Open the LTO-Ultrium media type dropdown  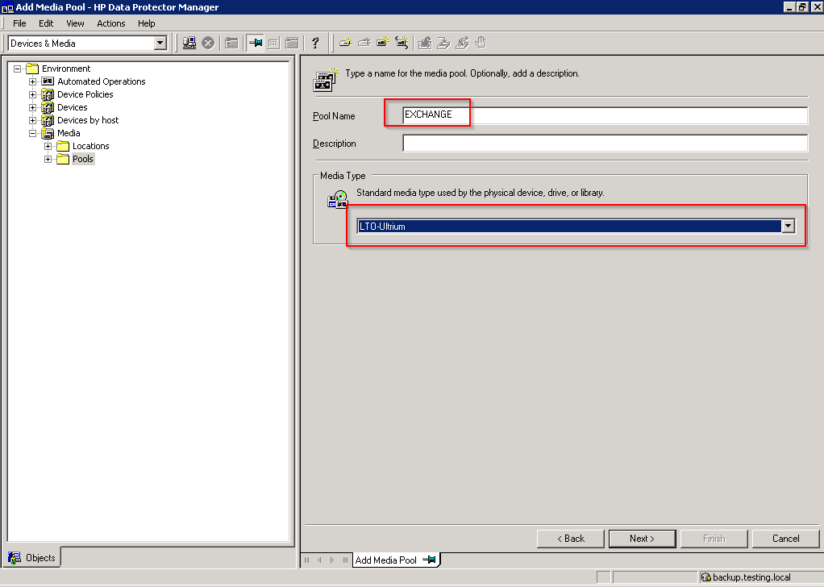[788, 227]
